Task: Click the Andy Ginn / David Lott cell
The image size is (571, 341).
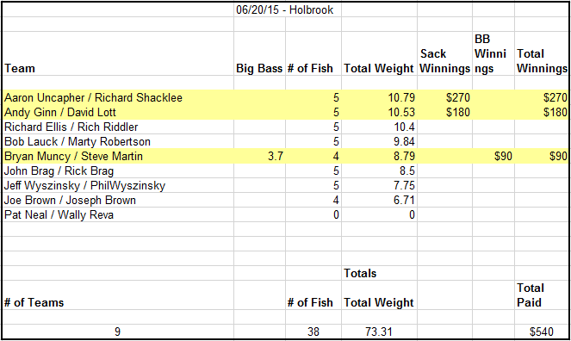Action: click(118, 112)
